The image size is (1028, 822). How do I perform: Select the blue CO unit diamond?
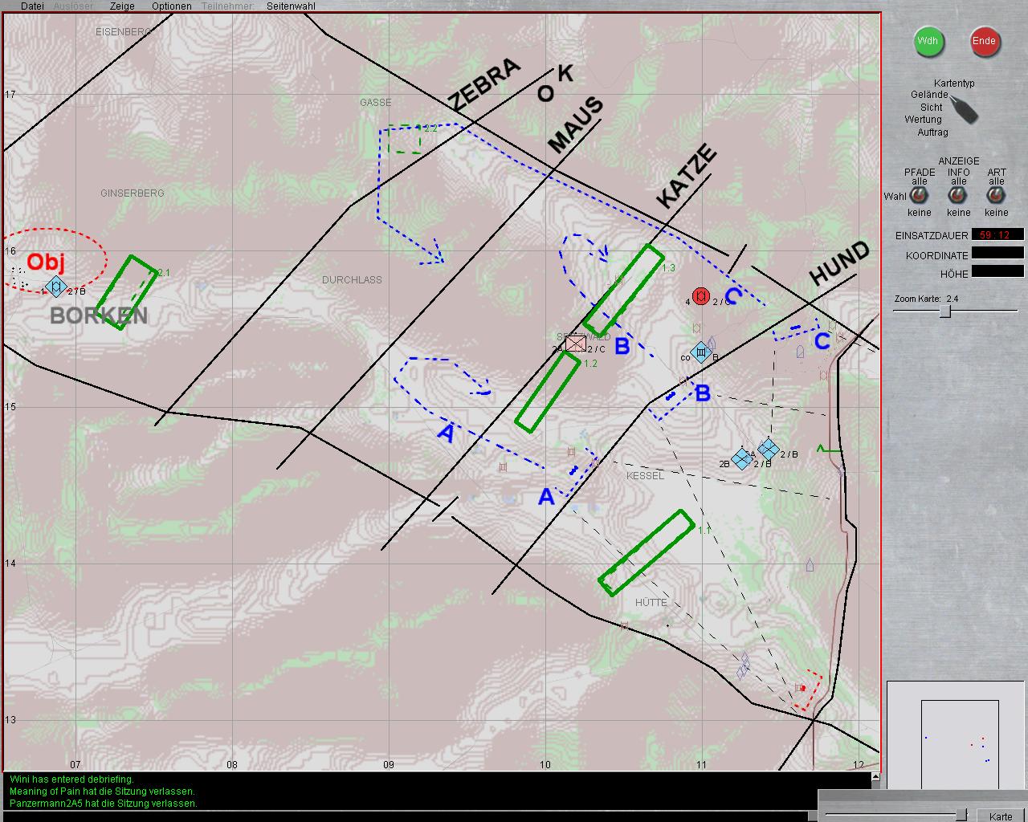(x=701, y=352)
